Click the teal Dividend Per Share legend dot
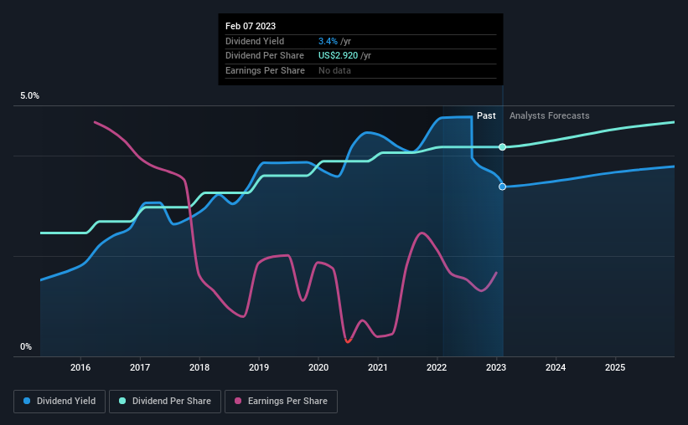This screenshot has width=688, height=425. pos(122,401)
